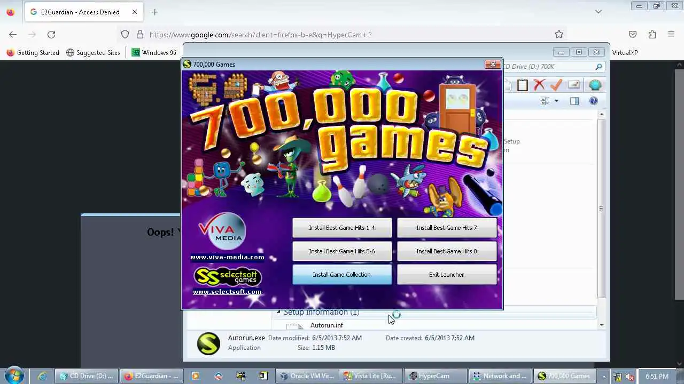Open a new Firefox tab
The width and height of the screenshot is (684, 384).
pyautogui.click(x=154, y=12)
